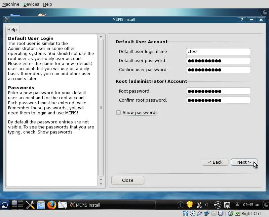Go to the Next installer step
This screenshot has width=269, height=217.
244,162
